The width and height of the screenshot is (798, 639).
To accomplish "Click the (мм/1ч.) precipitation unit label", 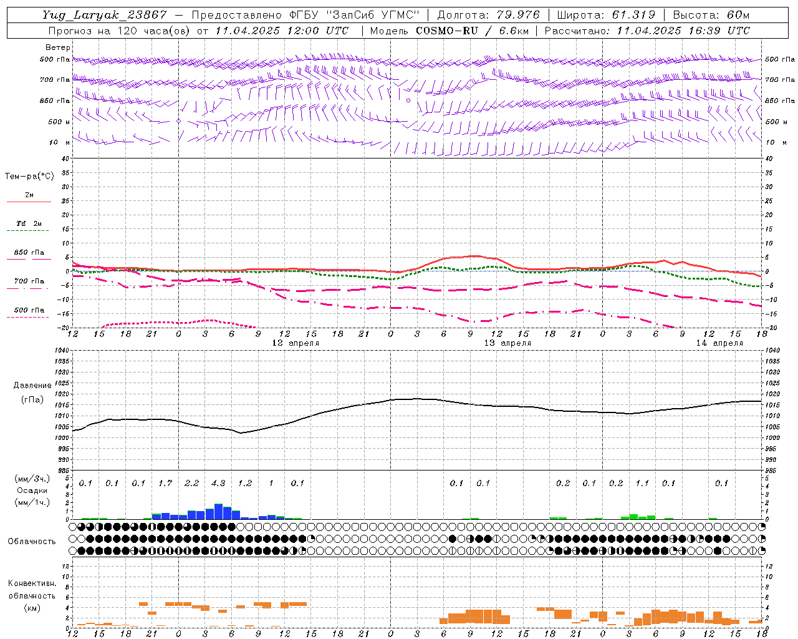I will (x=32, y=502).
